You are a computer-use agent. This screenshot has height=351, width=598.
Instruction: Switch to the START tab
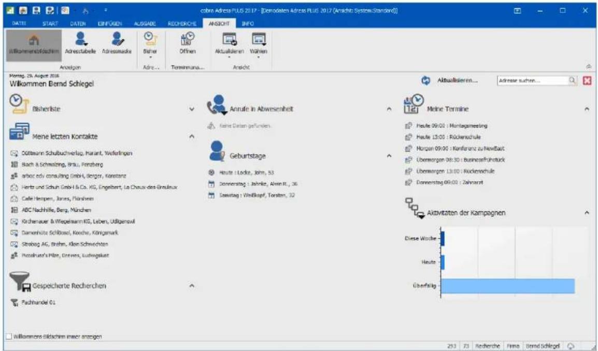[x=50, y=24]
